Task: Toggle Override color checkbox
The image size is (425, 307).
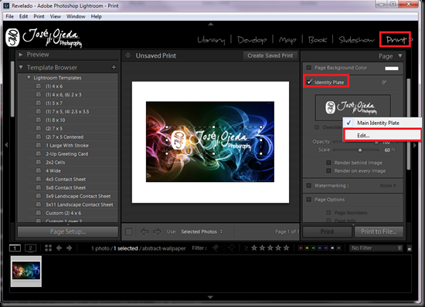Action: point(317,127)
